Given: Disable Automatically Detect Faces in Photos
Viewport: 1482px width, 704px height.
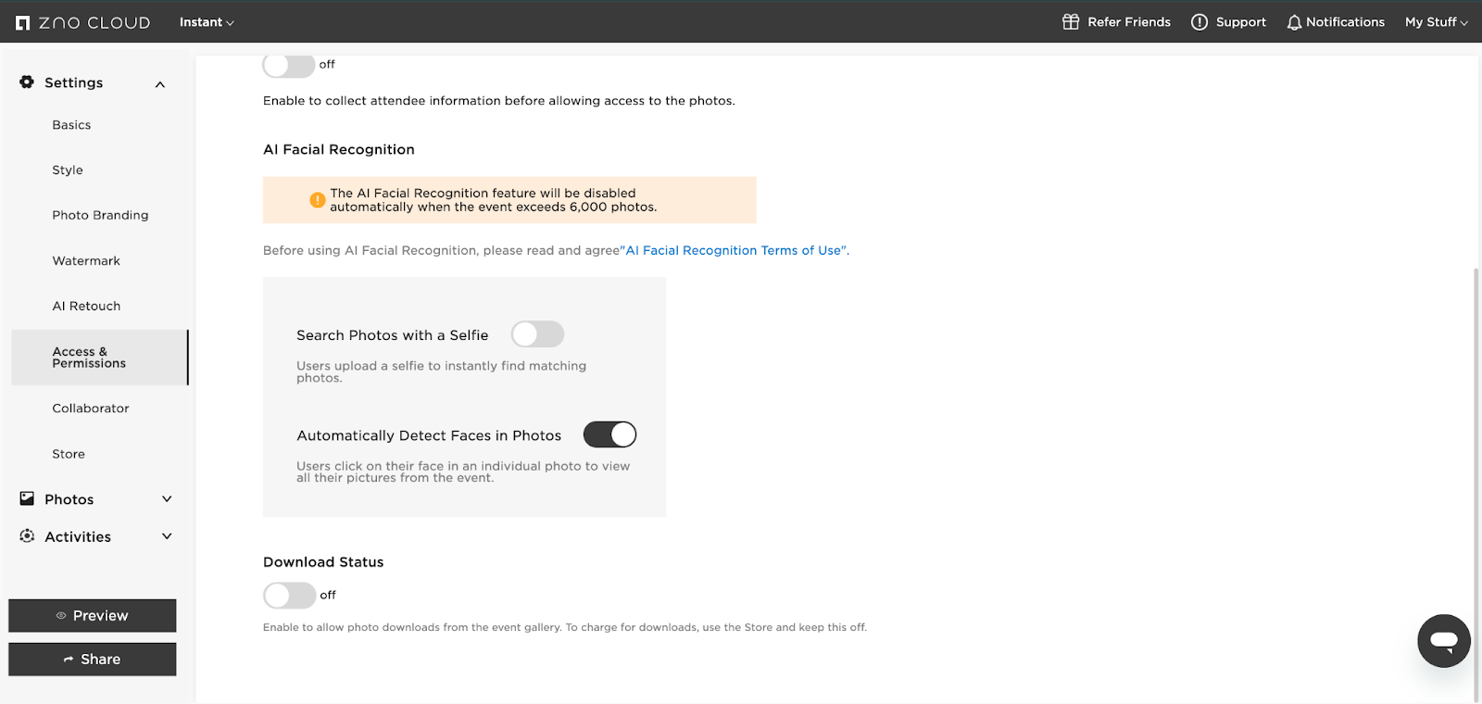Looking at the screenshot, I should coord(609,434).
